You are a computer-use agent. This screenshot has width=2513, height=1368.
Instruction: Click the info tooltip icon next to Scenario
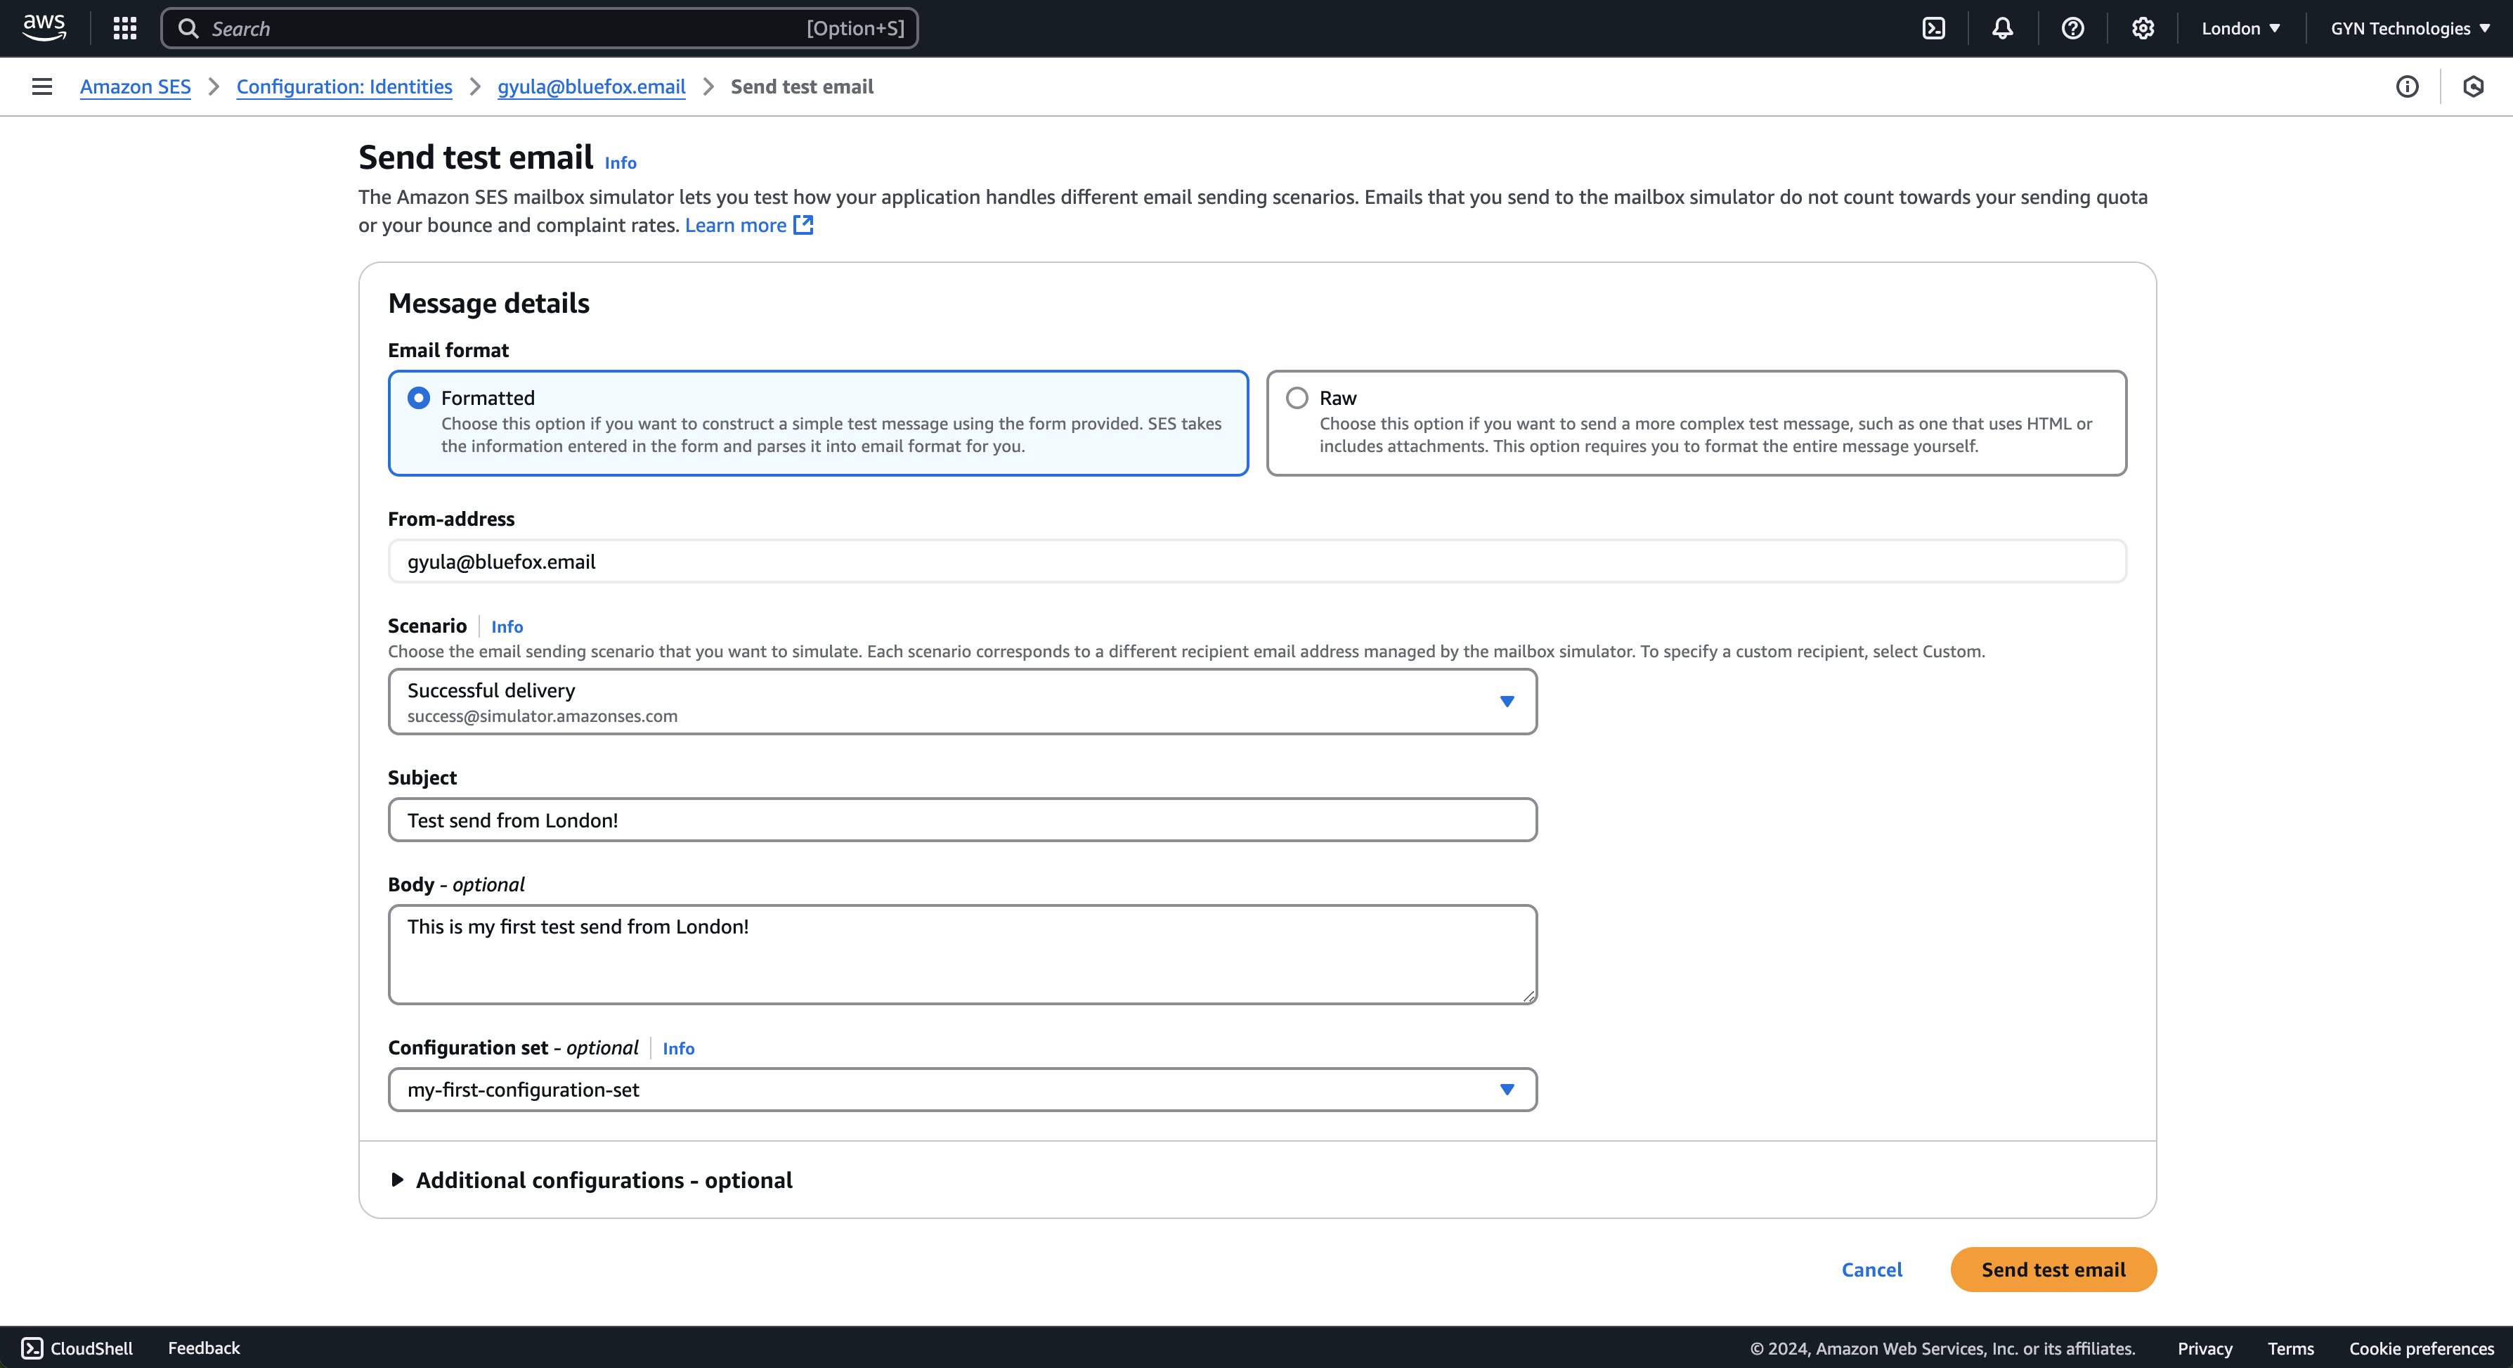point(505,625)
